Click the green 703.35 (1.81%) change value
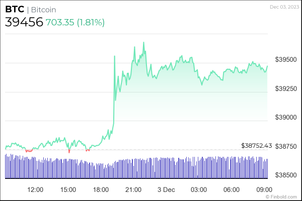302x201 pixels. pyautogui.click(x=75, y=22)
